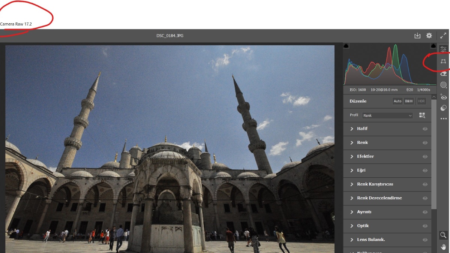450x253 pixels.
Task: Toggle shadow clipping warning on histogram
Action: tap(346, 46)
